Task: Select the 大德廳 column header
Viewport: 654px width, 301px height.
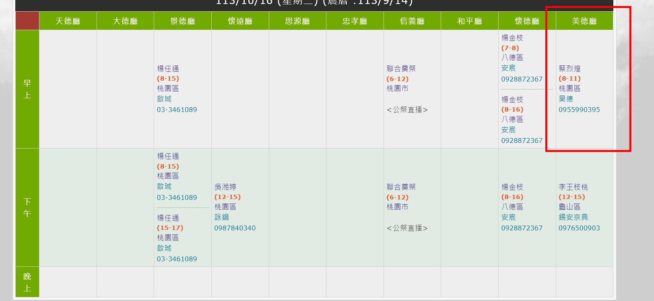Action: pyautogui.click(x=125, y=21)
